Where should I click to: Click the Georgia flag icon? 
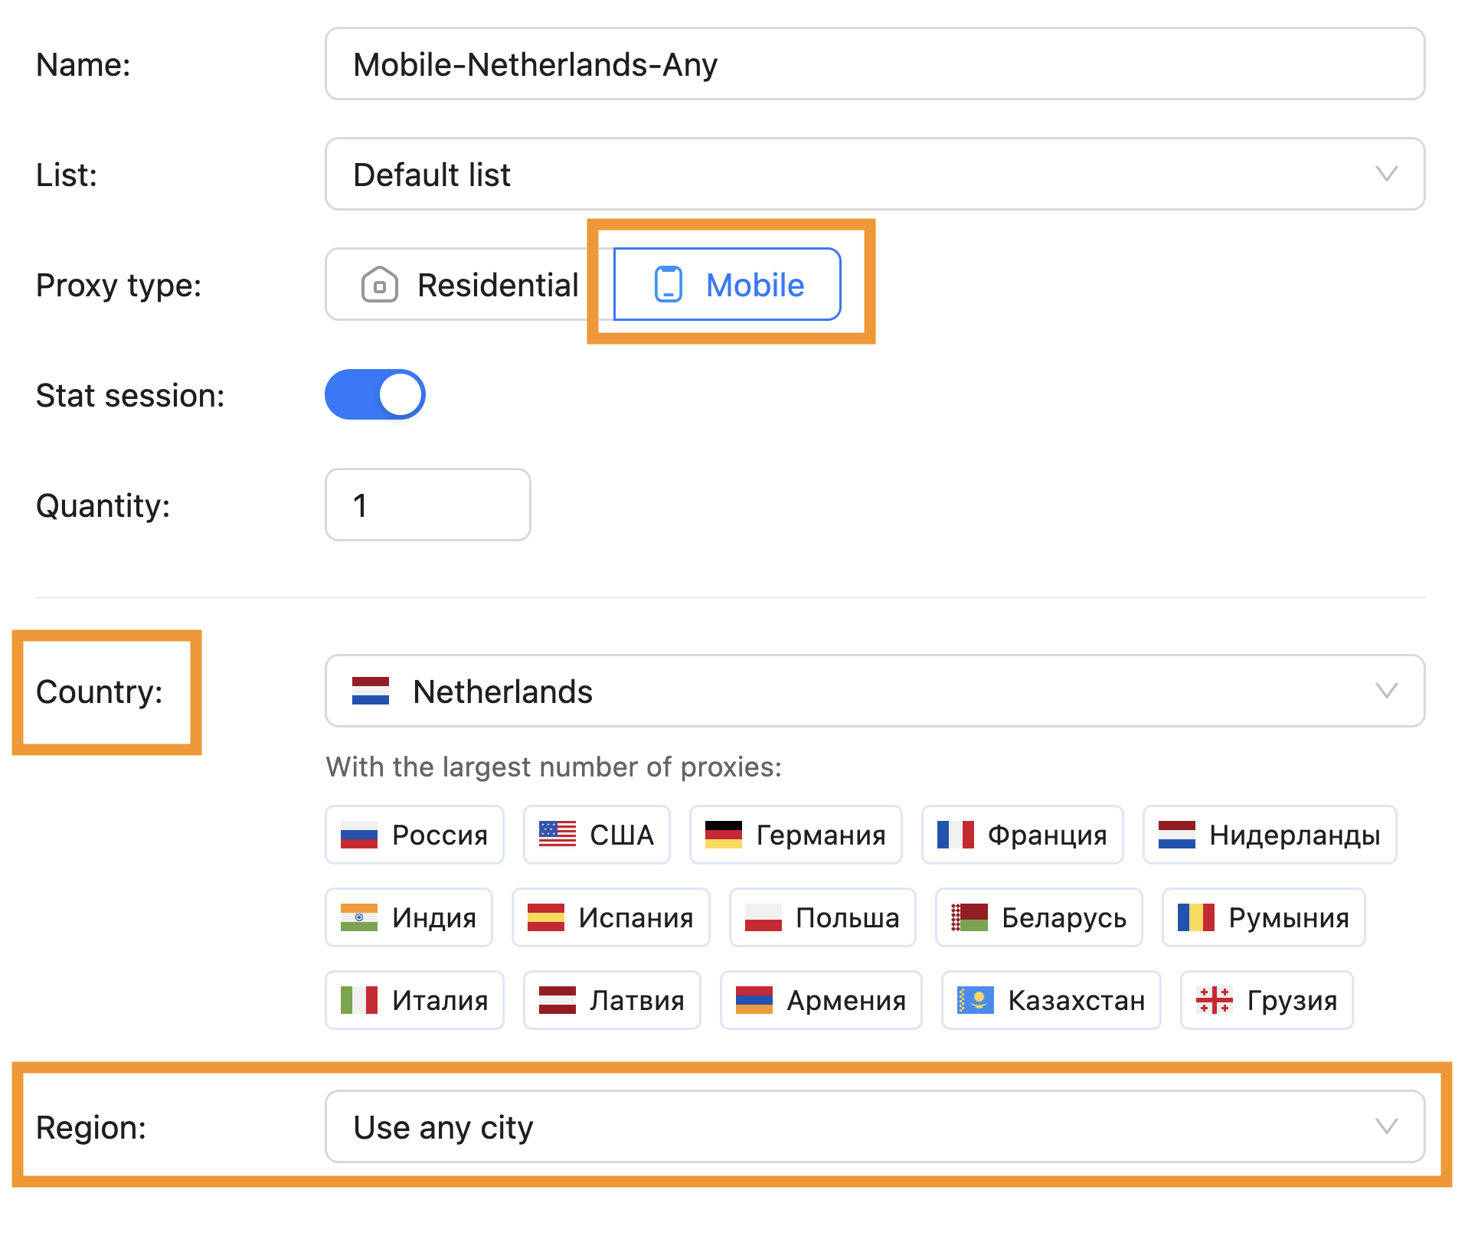click(1214, 1000)
